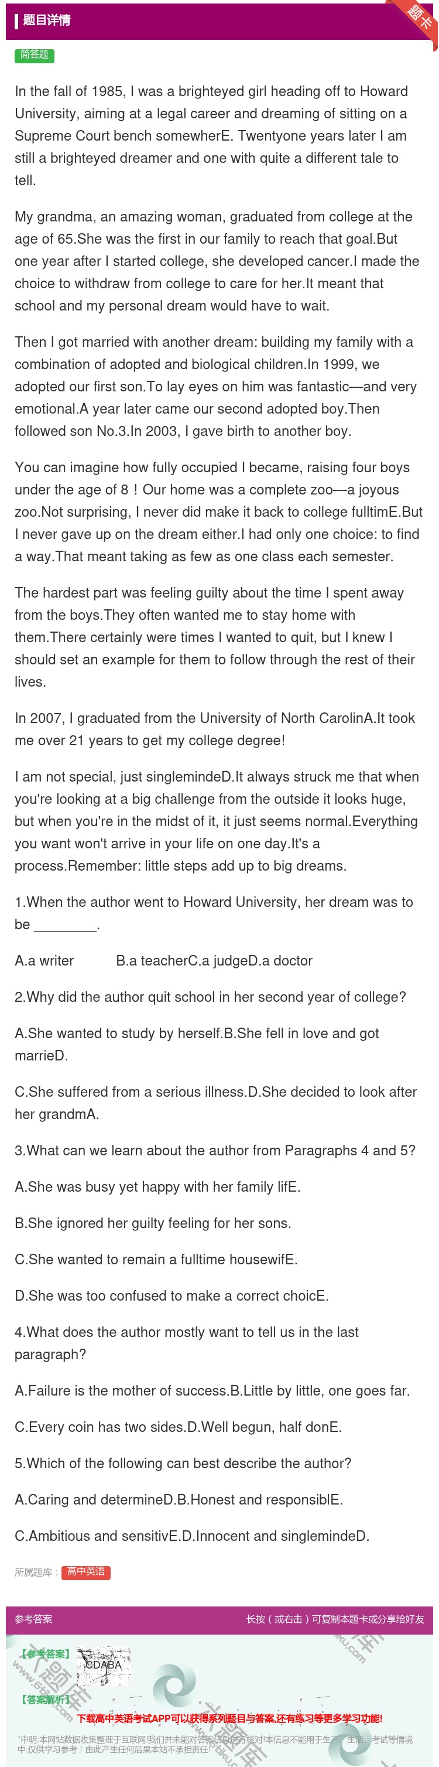Click the 参考答案 section header
The width and height of the screenshot is (439, 1767).
click(x=33, y=1619)
